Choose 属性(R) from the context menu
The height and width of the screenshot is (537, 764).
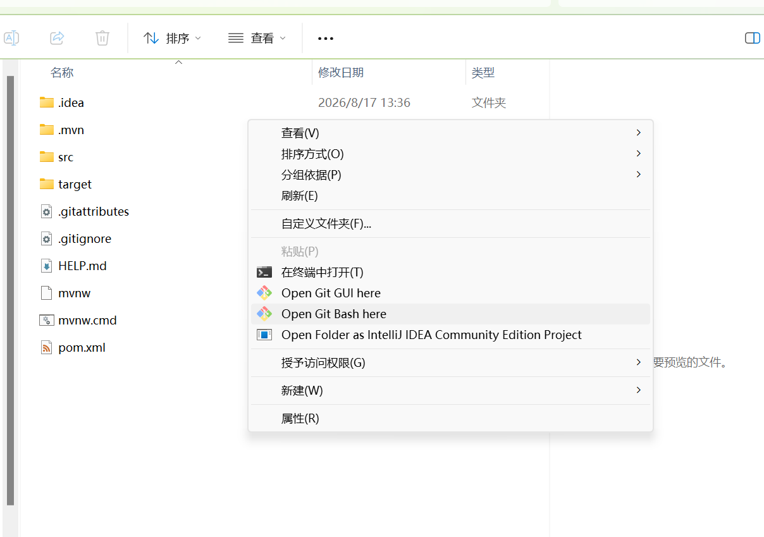pyautogui.click(x=450, y=418)
